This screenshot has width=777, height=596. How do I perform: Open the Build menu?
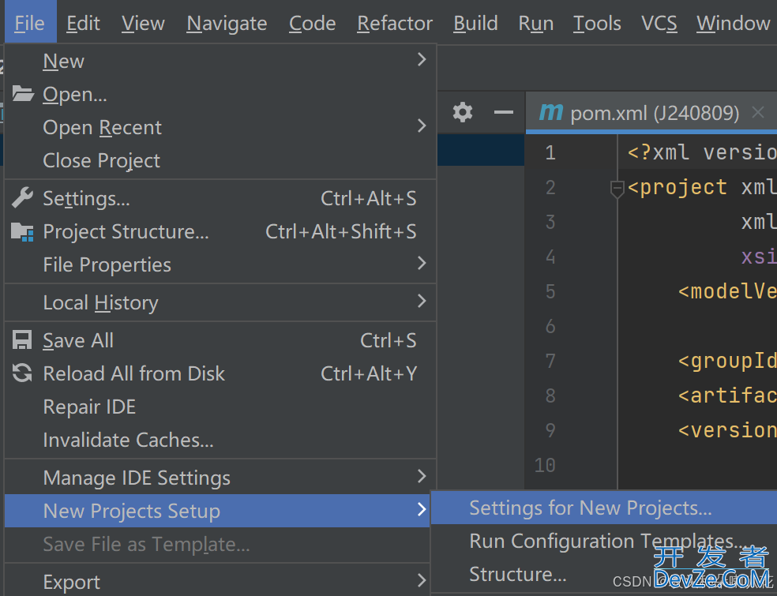click(475, 23)
